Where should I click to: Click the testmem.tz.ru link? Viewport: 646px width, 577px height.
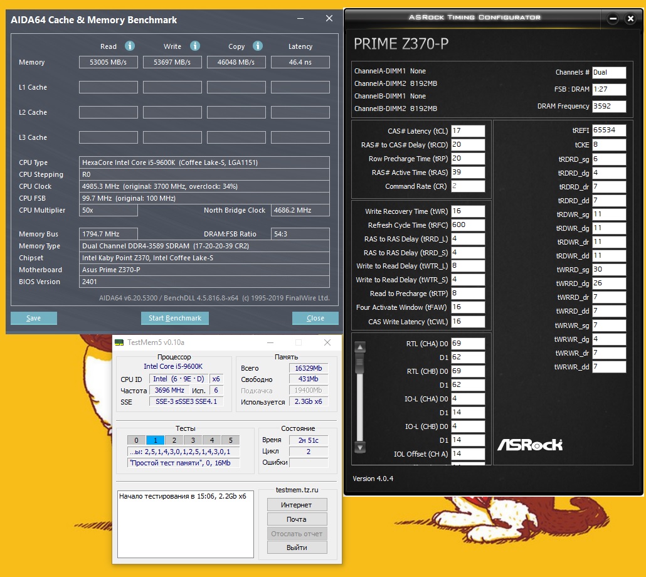[297, 490]
